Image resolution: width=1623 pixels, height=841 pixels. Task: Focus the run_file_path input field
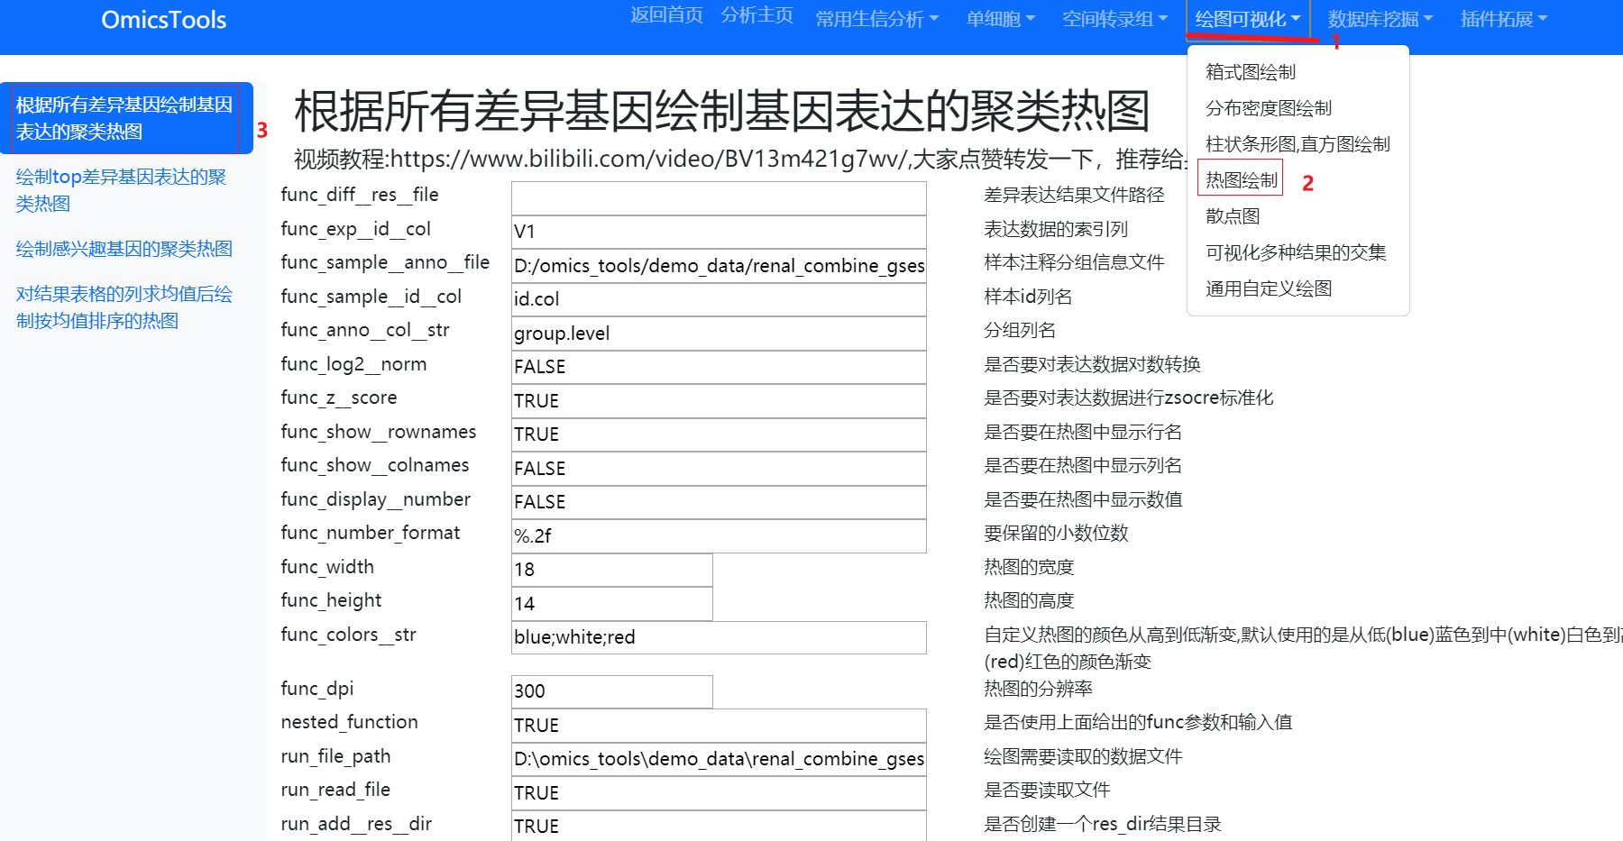point(719,759)
